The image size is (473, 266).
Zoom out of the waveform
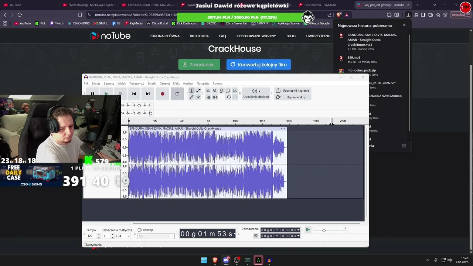pyautogui.click(x=215, y=91)
